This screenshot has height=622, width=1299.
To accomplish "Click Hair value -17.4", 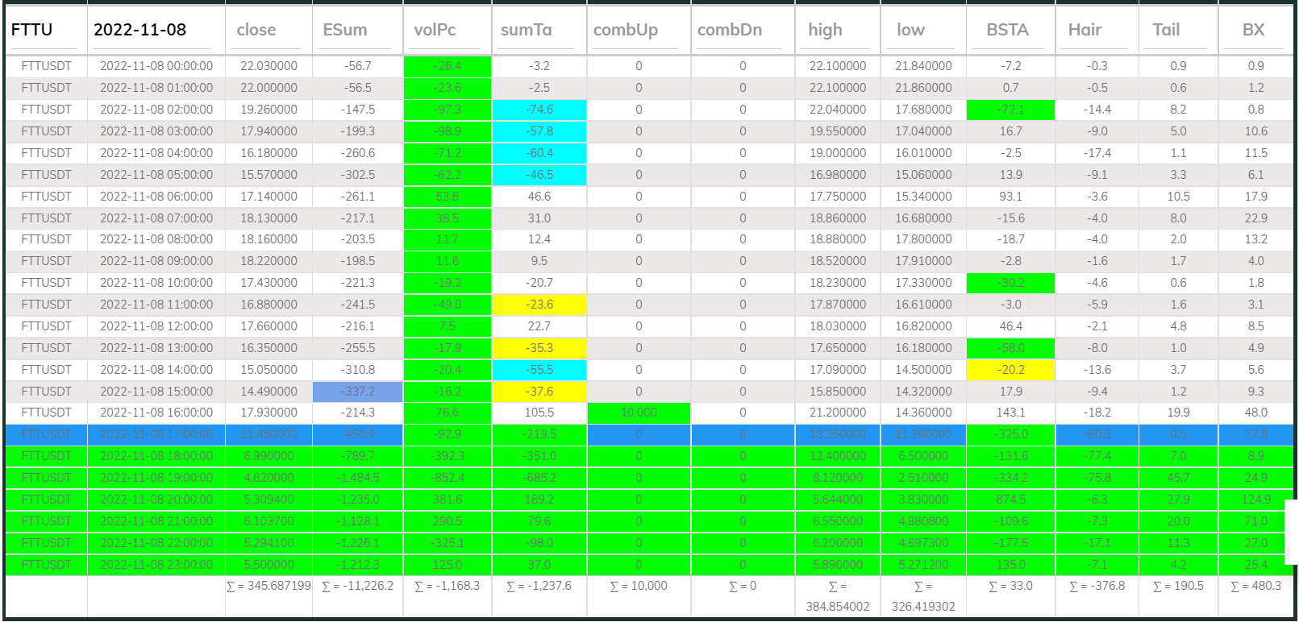I will pyautogui.click(x=1097, y=153).
